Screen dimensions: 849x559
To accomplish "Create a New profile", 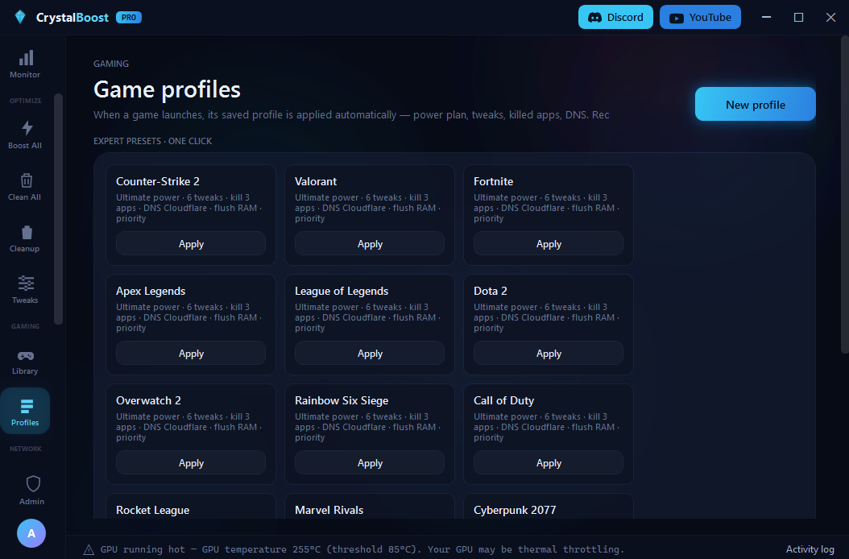I will tap(756, 104).
